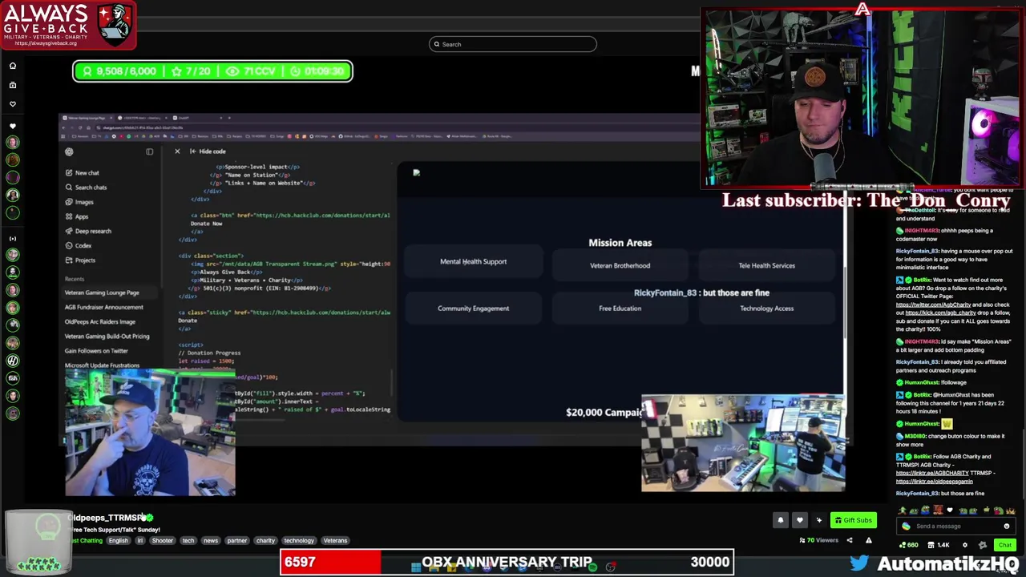
Task: Open the Following heart icon in sidebar
Action: point(13,104)
